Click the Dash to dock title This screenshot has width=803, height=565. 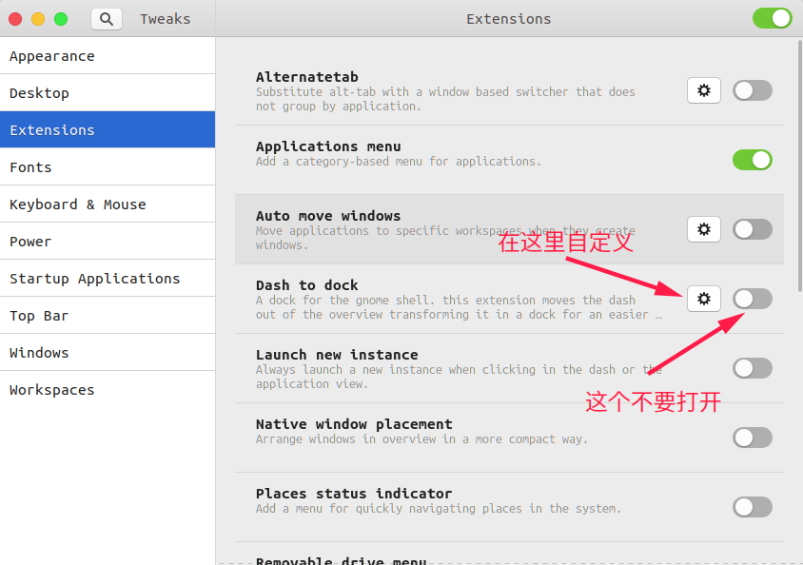pos(306,285)
